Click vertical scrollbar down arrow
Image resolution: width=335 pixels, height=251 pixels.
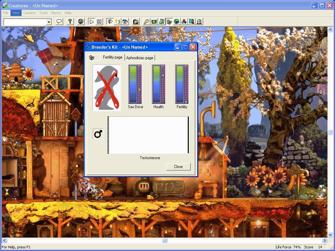pyautogui.click(x=330, y=235)
